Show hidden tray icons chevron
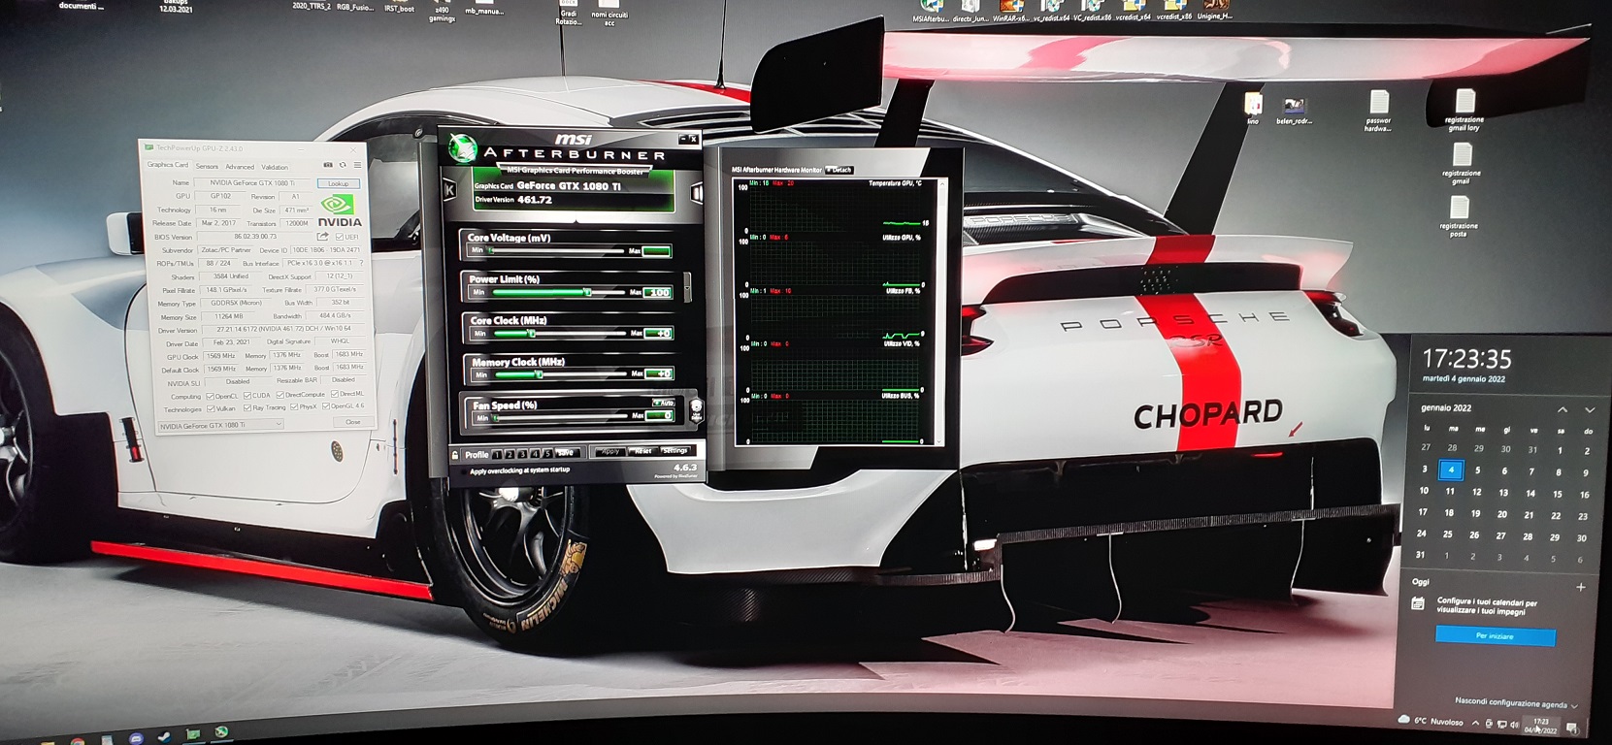 [1475, 723]
